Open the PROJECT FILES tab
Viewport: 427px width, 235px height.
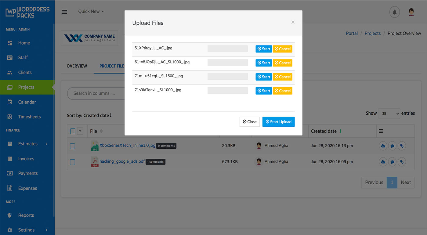pos(112,66)
